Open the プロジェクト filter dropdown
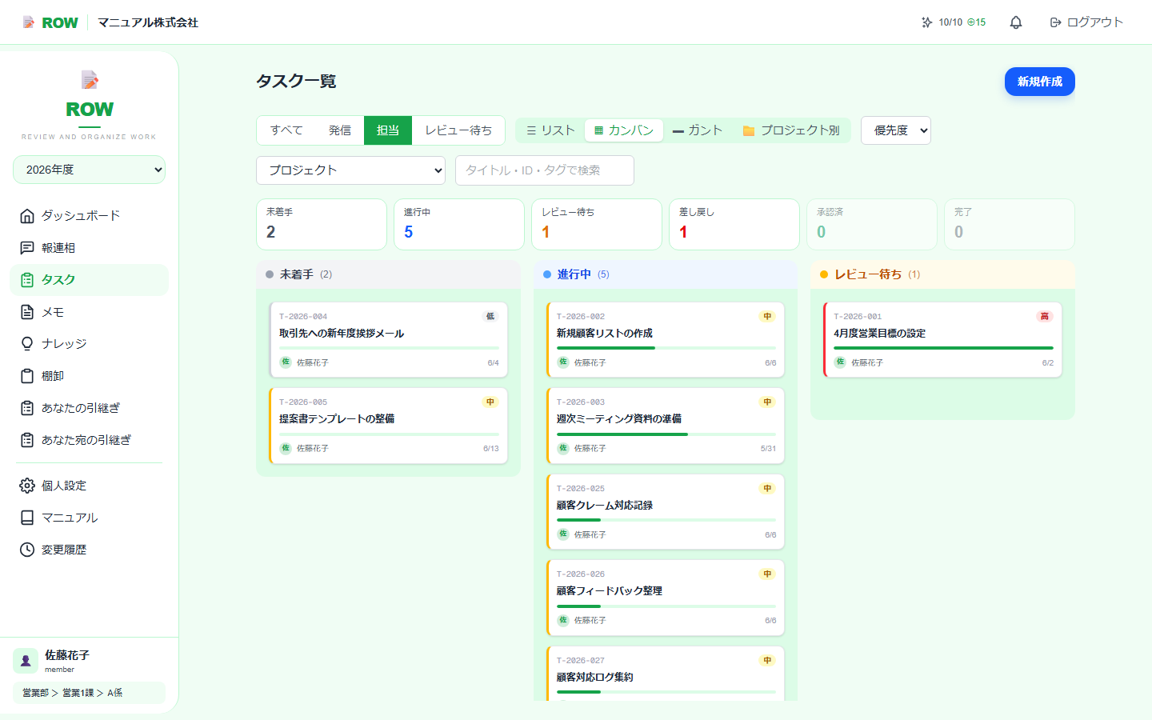The image size is (1152, 720). [350, 170]
